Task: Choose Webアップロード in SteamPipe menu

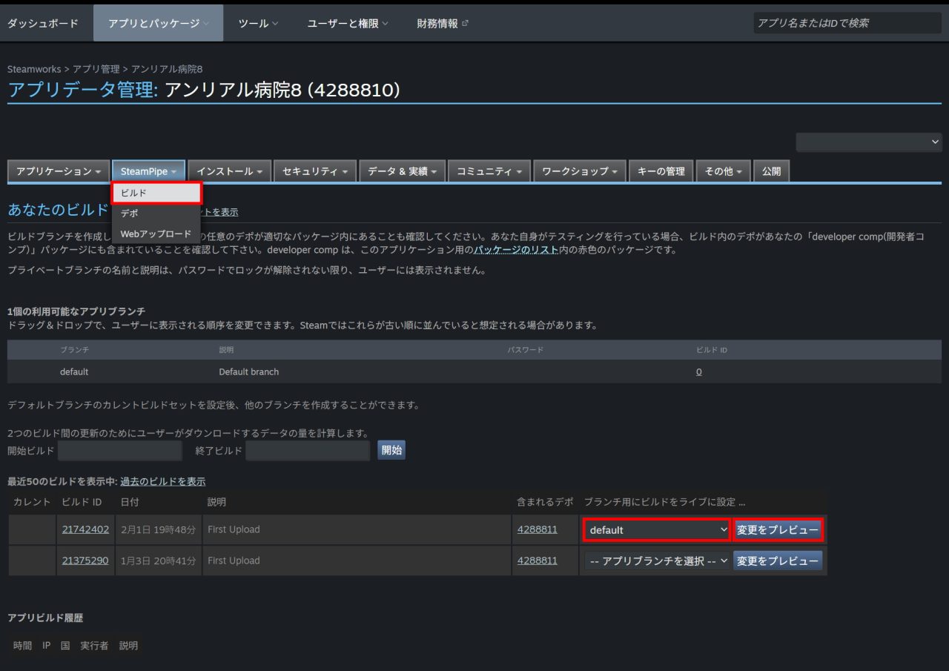Action: [156, 234]
